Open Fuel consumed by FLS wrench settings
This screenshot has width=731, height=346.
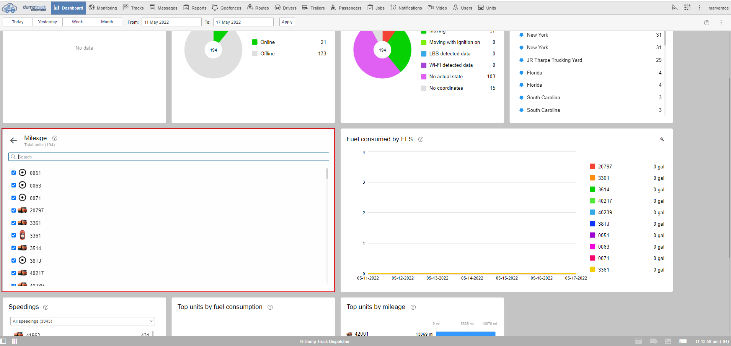(662, 139)
